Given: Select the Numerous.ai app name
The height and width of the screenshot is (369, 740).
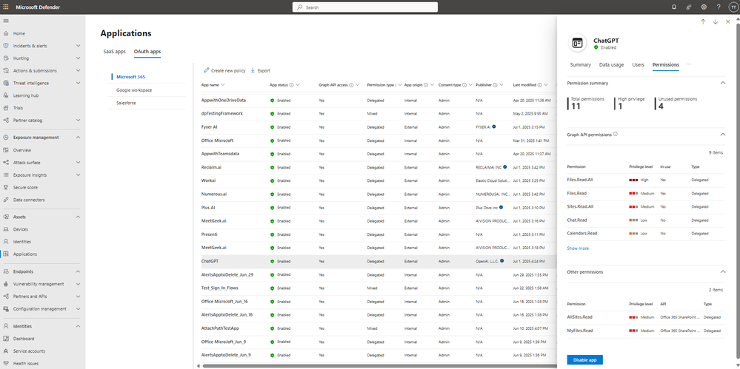Looking at the screenshot, I should (214, 194).
